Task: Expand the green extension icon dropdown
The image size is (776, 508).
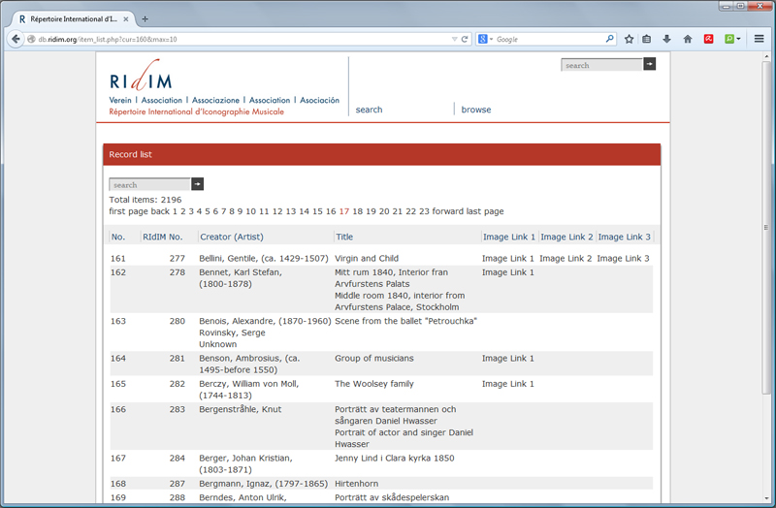Action: [x=739, y=39]
